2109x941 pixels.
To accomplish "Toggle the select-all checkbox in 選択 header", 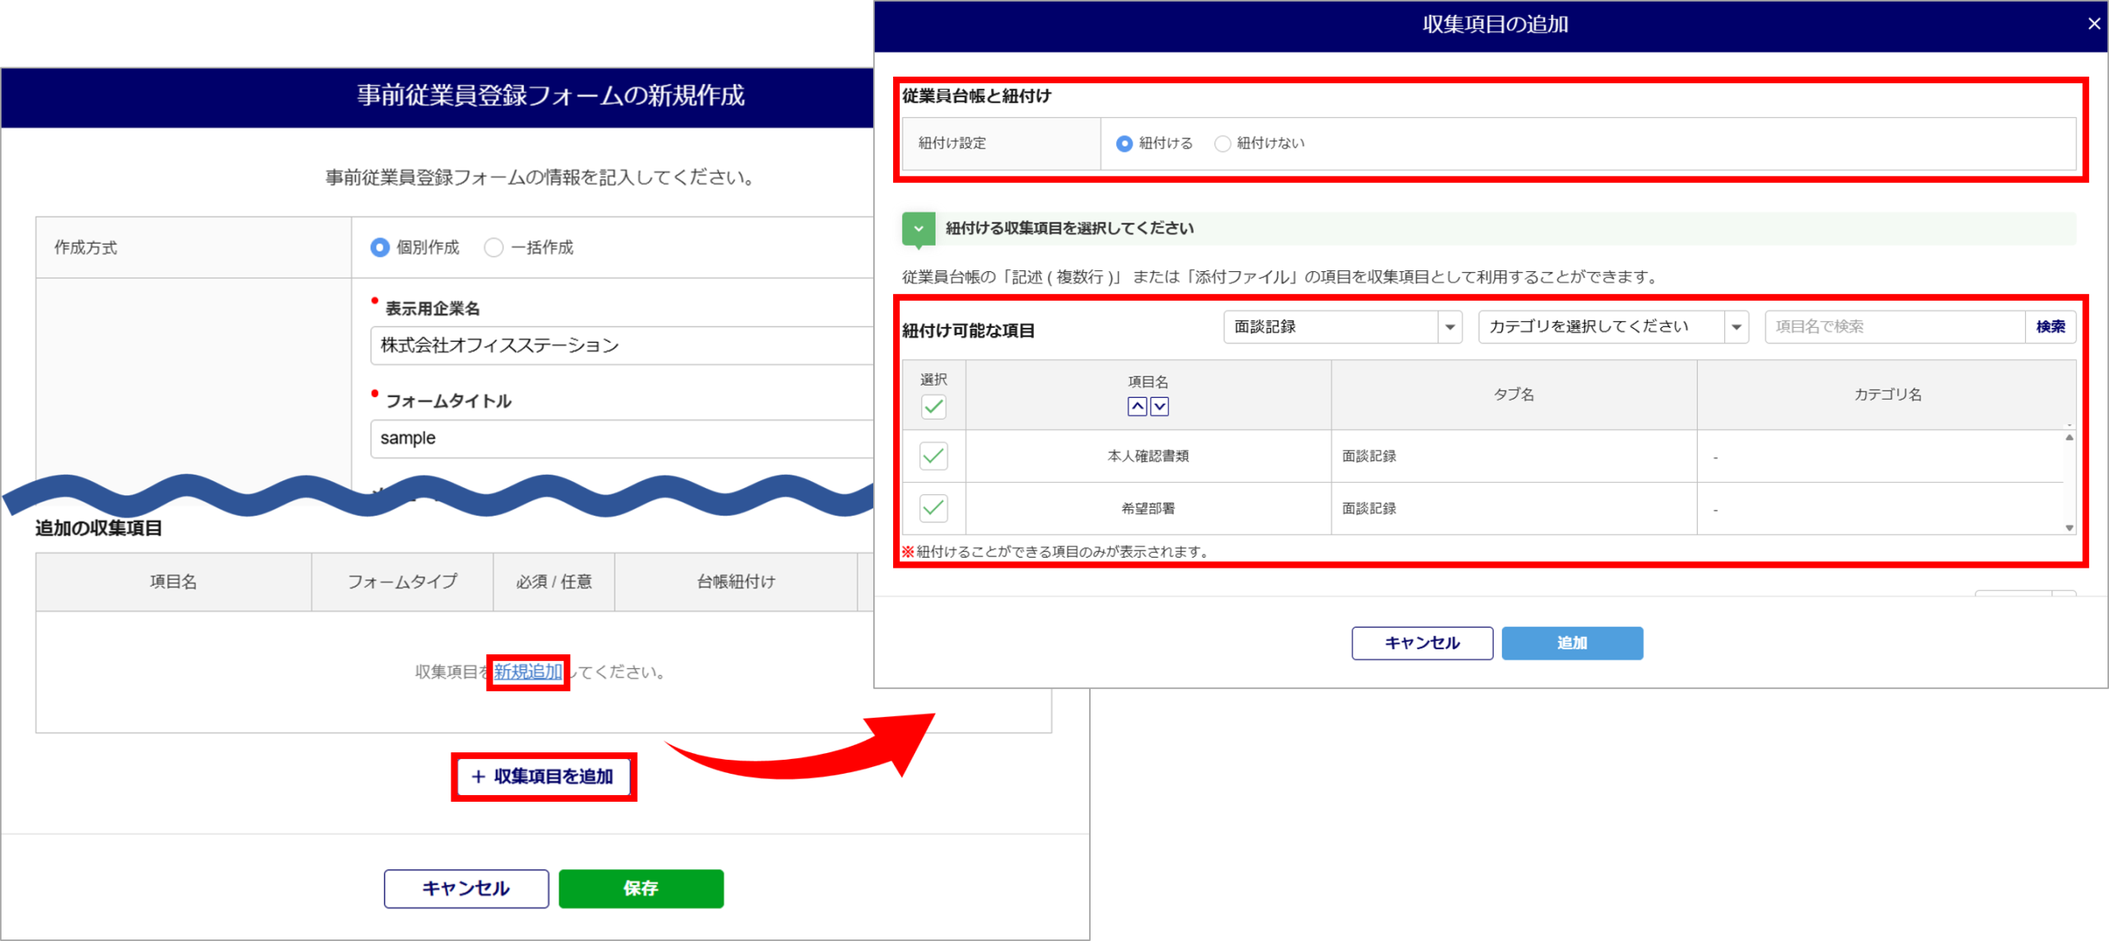I will coord(933,406).
